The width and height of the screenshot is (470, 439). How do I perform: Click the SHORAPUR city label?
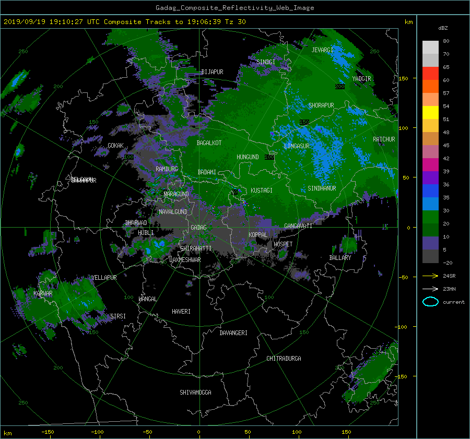coord(321,105)
